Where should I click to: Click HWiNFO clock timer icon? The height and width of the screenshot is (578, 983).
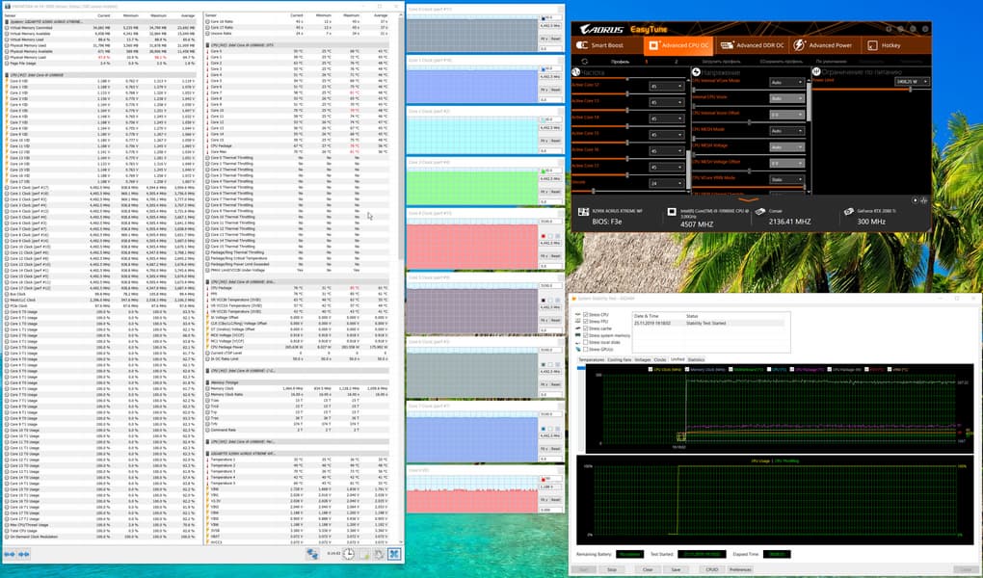pyautogui.click(x=349, y=554)
